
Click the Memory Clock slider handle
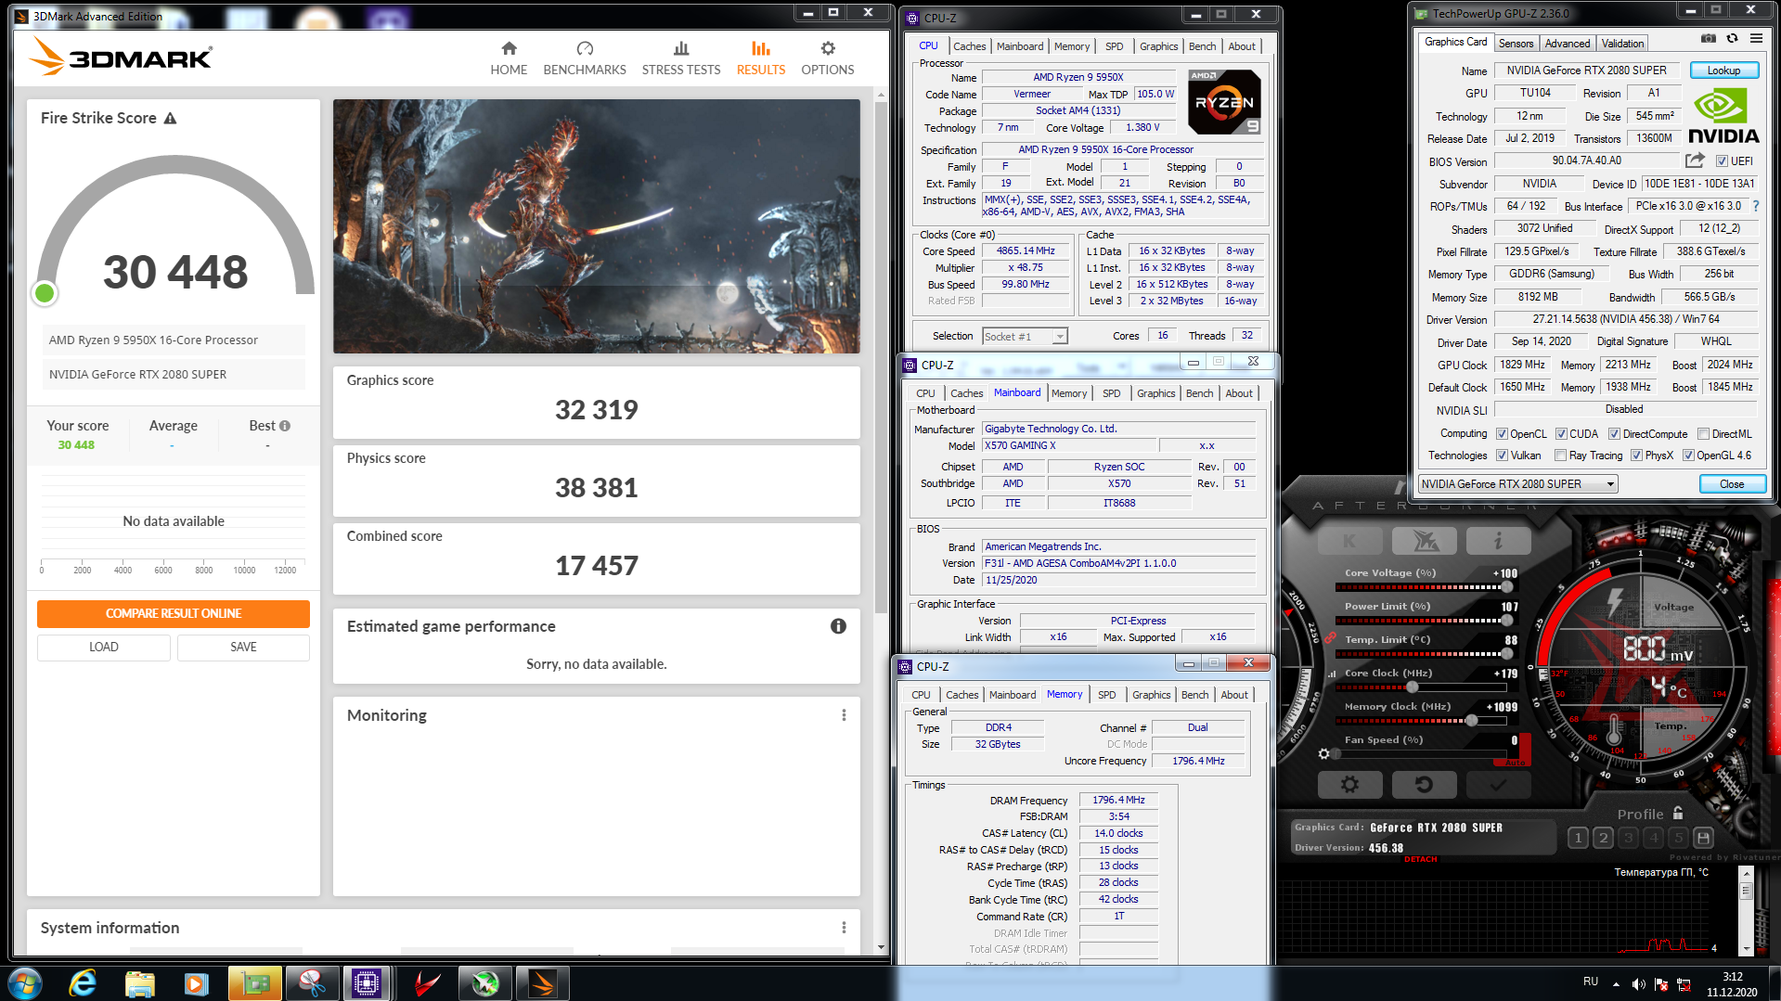coord(1471,721)
